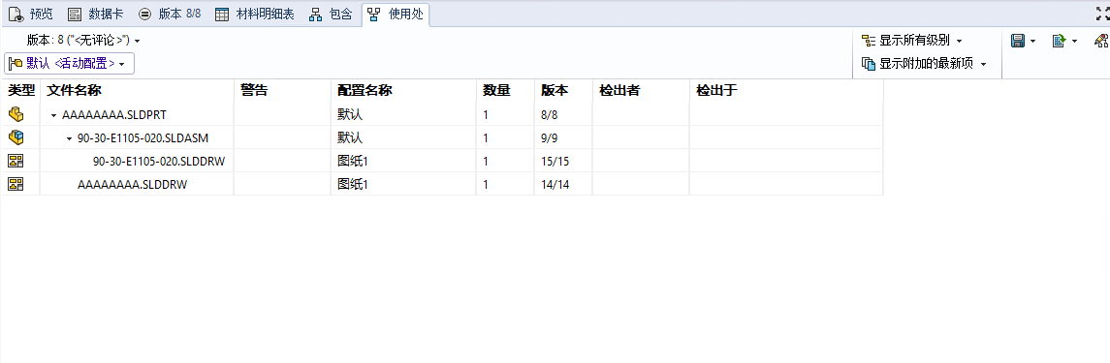The width and height of the screenshot is (1110, 363).
Task: Click version cell 8/8
Action: tap(563, 114)
